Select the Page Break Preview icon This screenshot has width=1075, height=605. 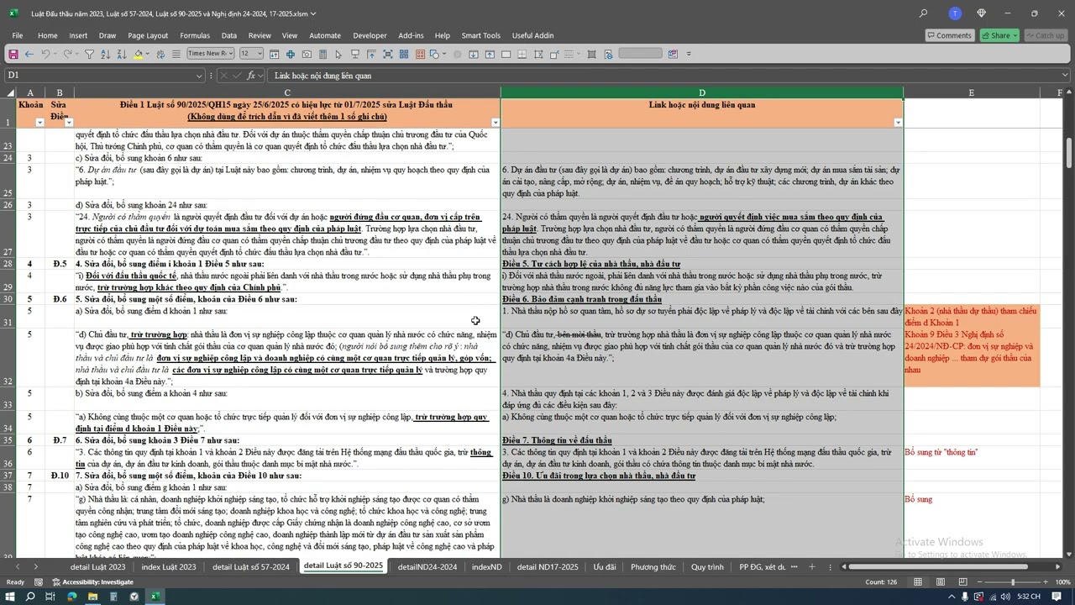pos(962,582)
